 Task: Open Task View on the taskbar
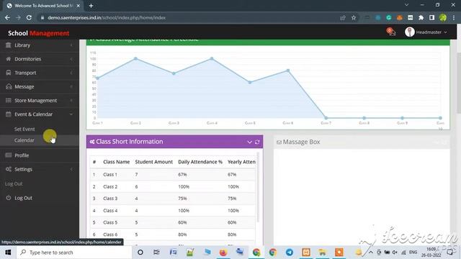point(156,253)
